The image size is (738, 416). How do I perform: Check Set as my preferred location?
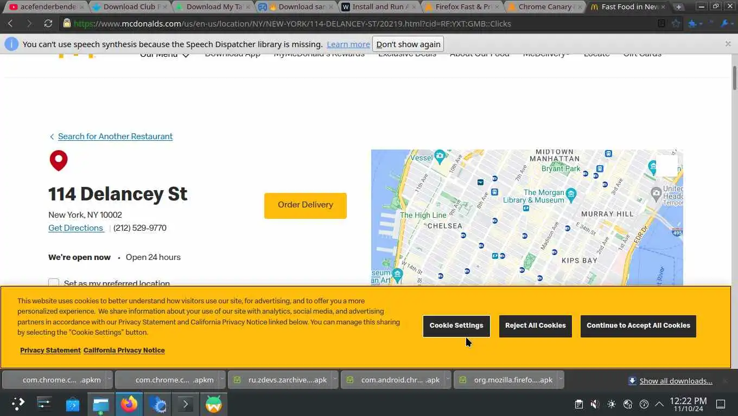point(54,283)
